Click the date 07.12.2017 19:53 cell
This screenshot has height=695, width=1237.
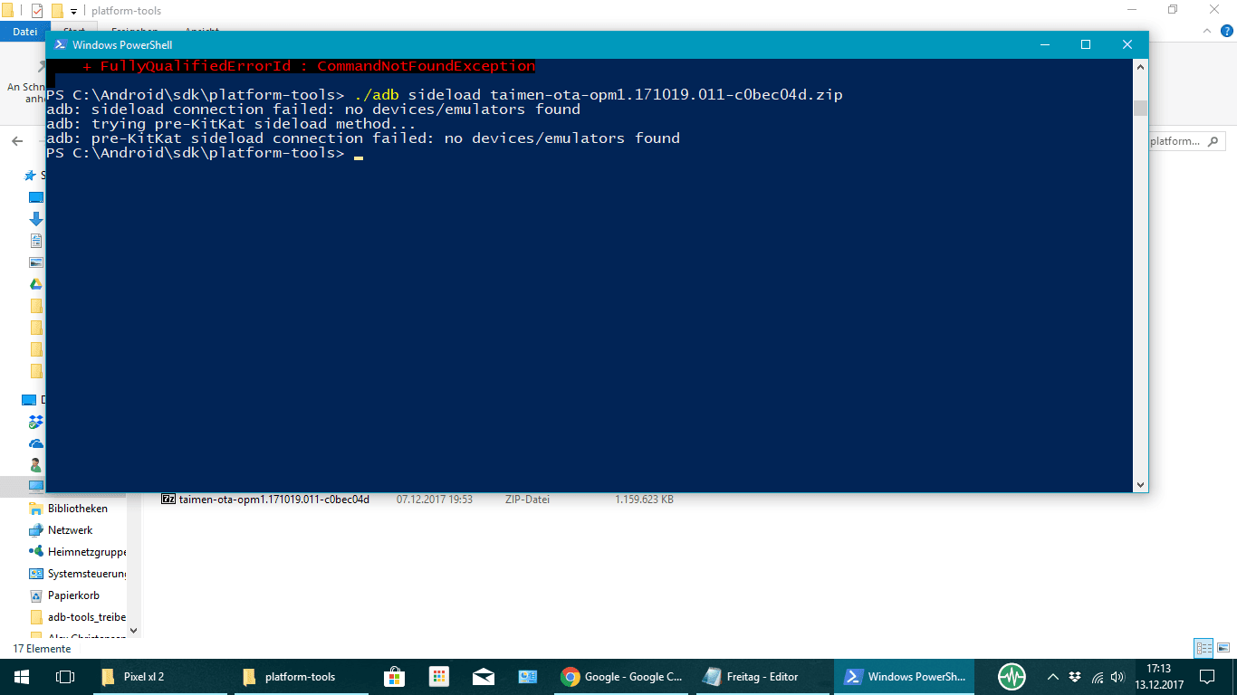(x=435, y=500)
